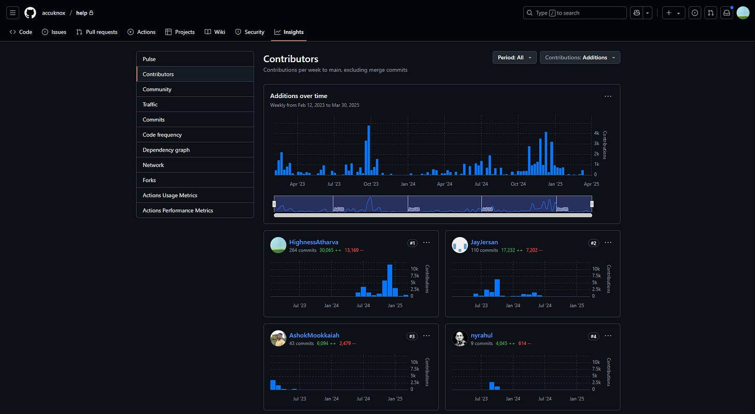Open the hamburger navigation menu
Image resolution: width=755 pixels, height=414 pixels.
pos(13,12)
